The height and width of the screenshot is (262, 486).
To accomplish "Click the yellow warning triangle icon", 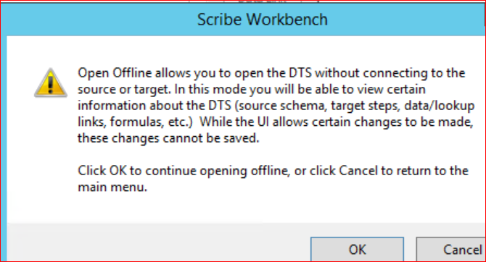I will click(x=51, y=83).
